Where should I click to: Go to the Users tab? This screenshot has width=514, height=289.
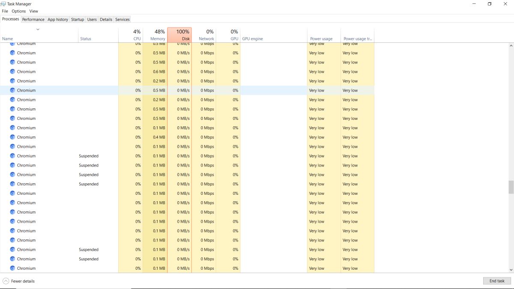pos(92,19)
